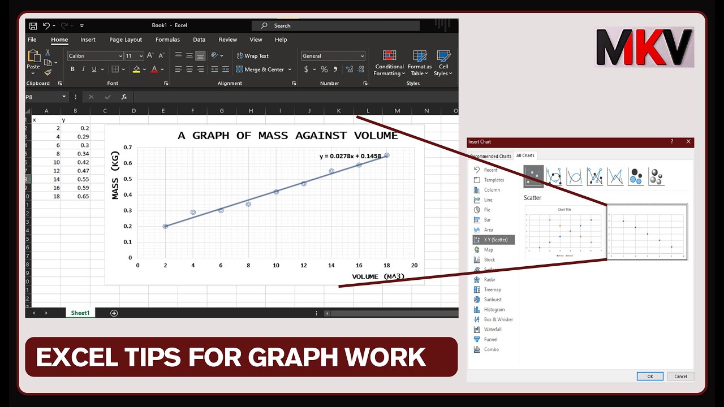724x407 pixels.
Task: Choose Waterfall in chart type list
Action: coord(493,330)
